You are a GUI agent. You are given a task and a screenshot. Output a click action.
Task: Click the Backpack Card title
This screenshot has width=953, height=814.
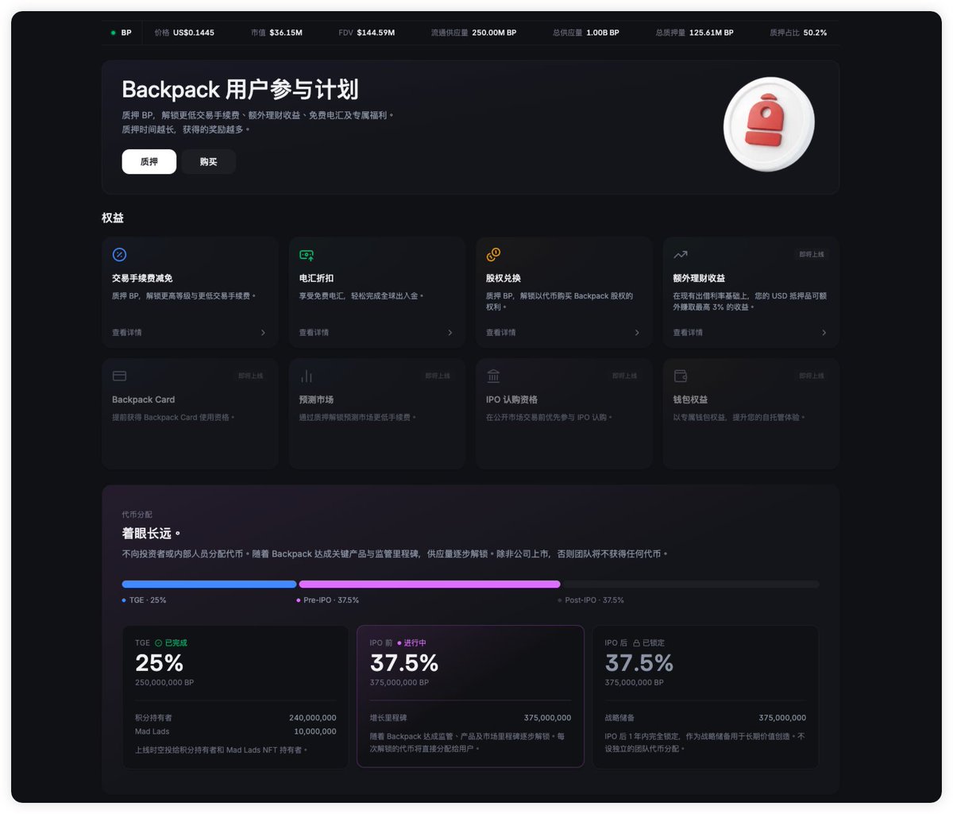click(x=143, y=399)
